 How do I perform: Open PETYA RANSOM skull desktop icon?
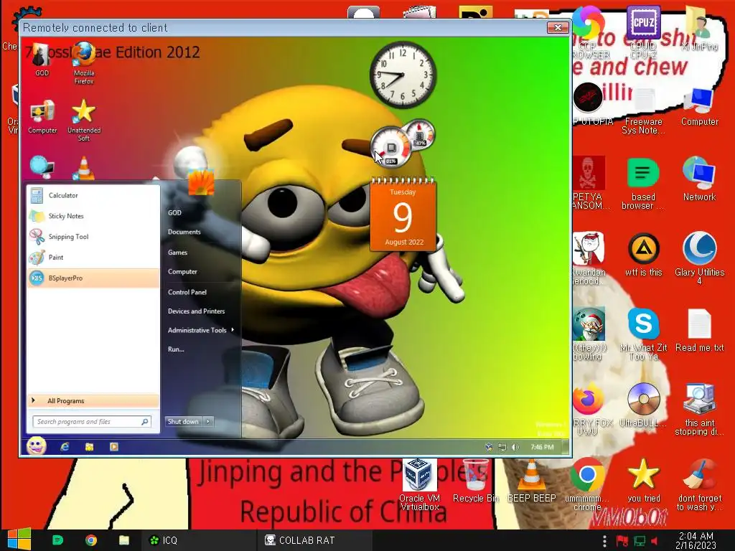click(589, 184)
